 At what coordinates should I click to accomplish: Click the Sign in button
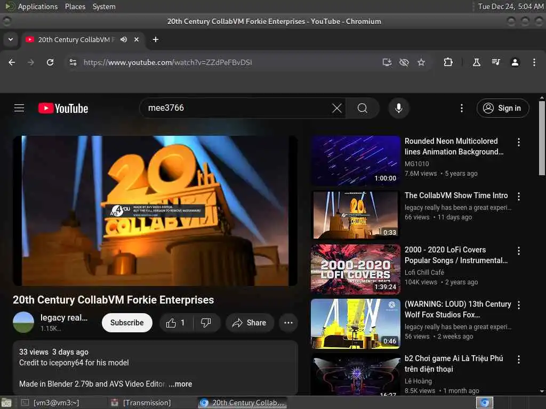[x=503, y=108]
